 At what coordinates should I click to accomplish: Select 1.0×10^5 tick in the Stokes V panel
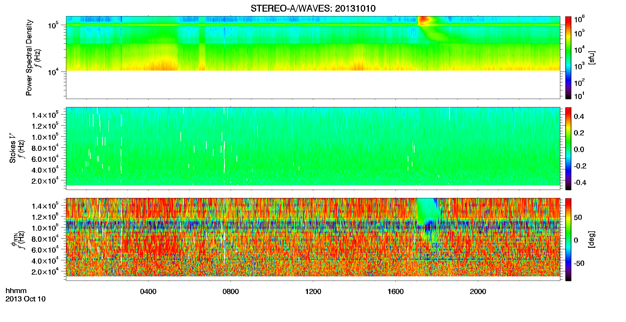[45, 137]
